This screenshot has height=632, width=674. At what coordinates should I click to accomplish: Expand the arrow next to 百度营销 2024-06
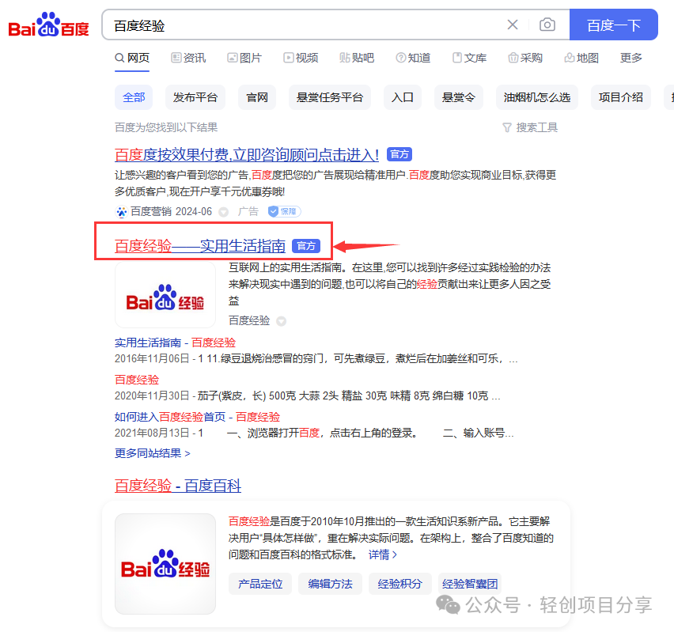(x=223, y=212)
